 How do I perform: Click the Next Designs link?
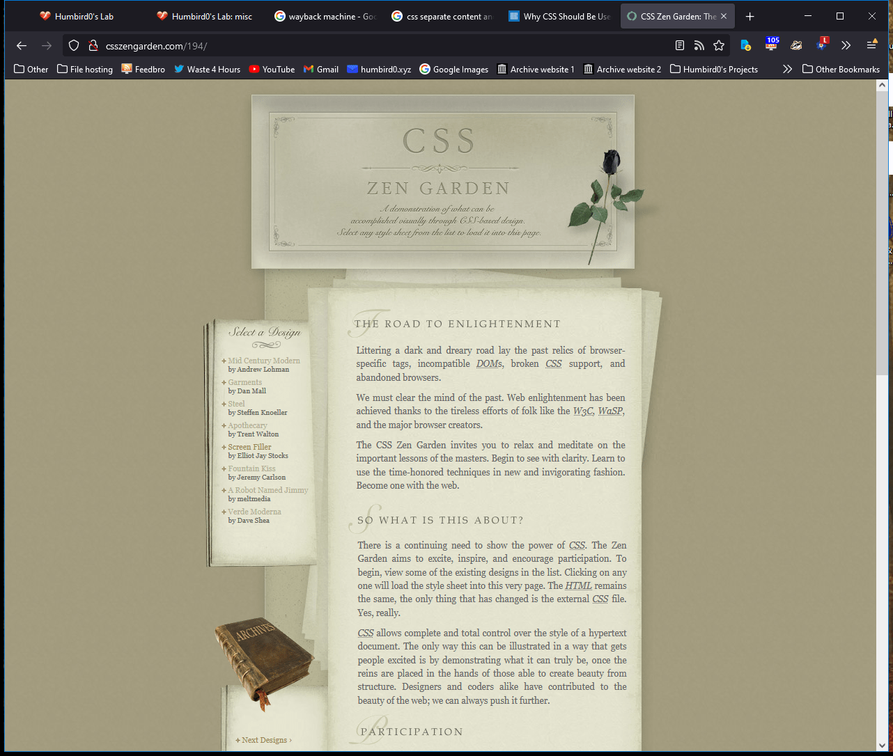click(266, 740)
